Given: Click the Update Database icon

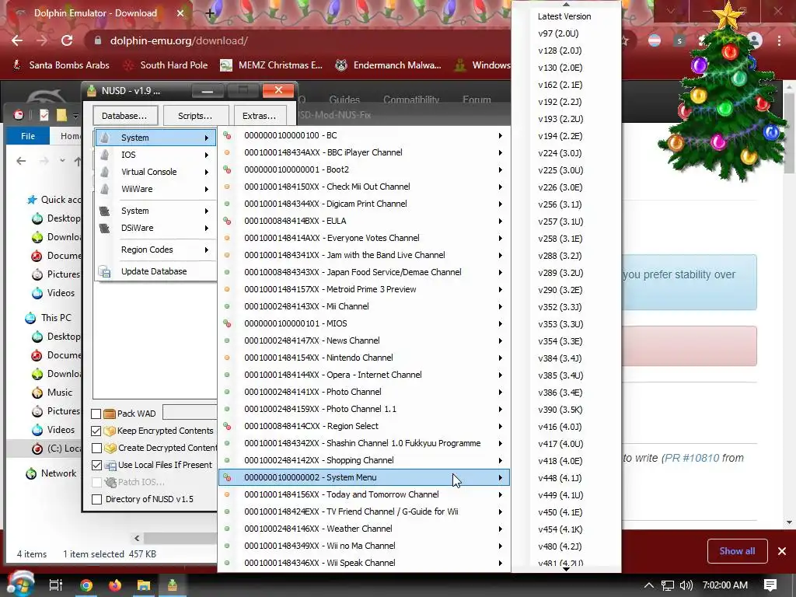Looking at the screenshot, I should click(x=105, y=271).
